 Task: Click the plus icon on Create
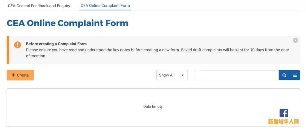click(13, 75)
